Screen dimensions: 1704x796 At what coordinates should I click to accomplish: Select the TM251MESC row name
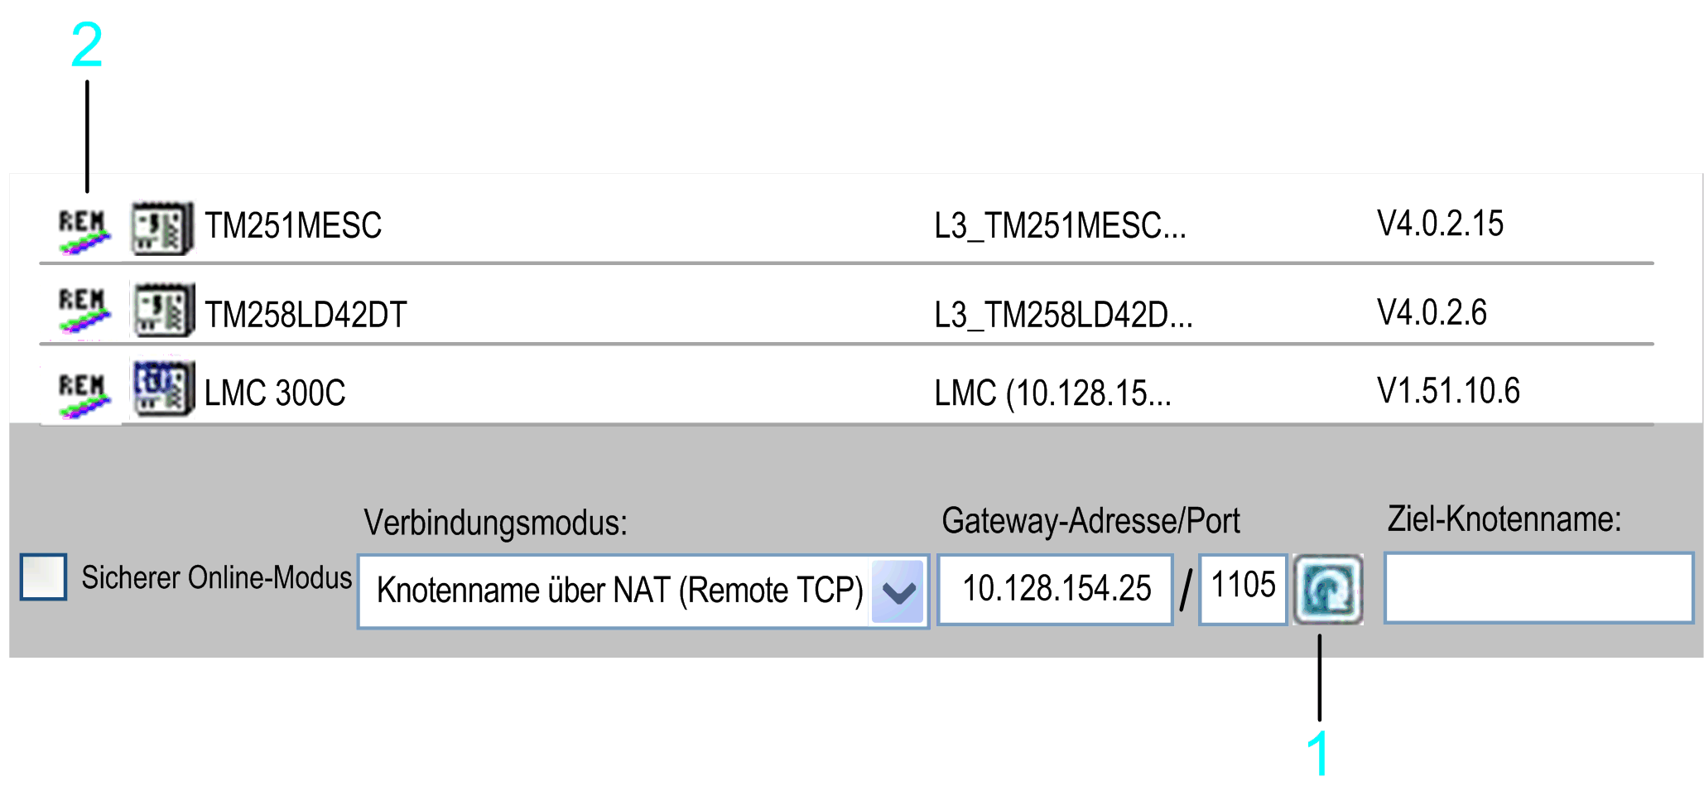(293, 225)
